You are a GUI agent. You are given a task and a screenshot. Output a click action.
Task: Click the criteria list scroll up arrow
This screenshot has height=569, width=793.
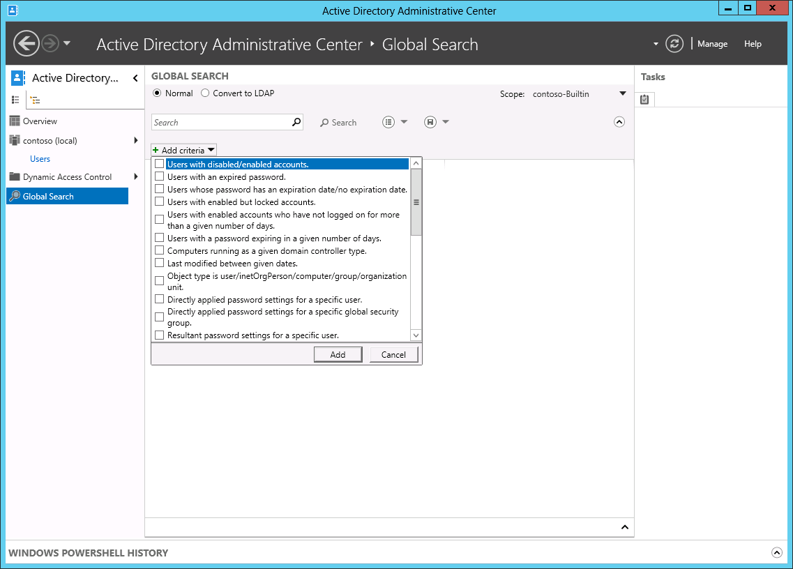(x=416, y=163)
